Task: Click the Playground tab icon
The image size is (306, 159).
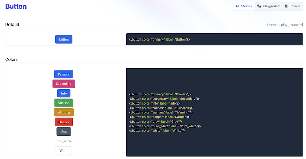Action: point(259,6)
